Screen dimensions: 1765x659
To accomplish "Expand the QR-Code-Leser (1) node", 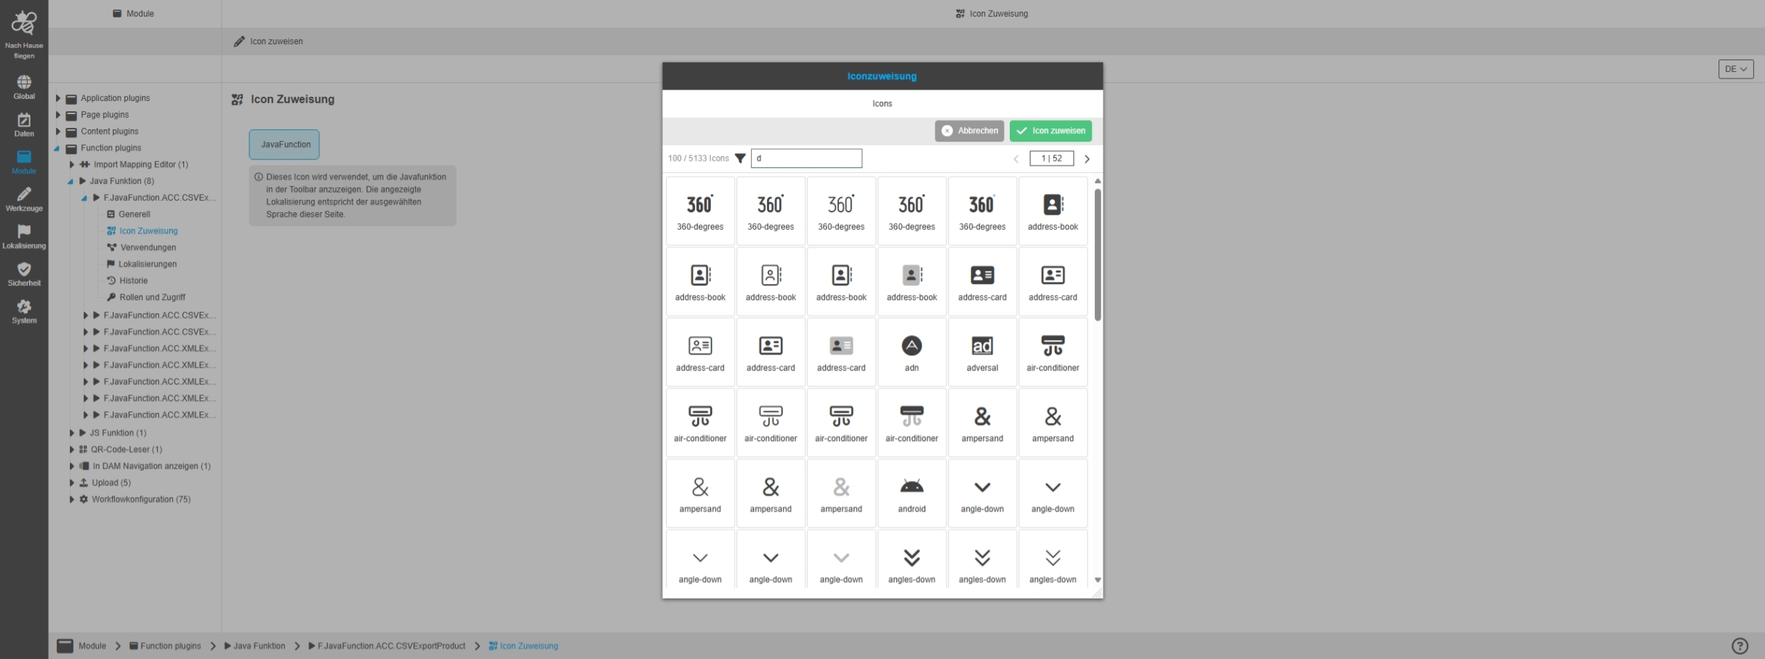I will (72, 450).
